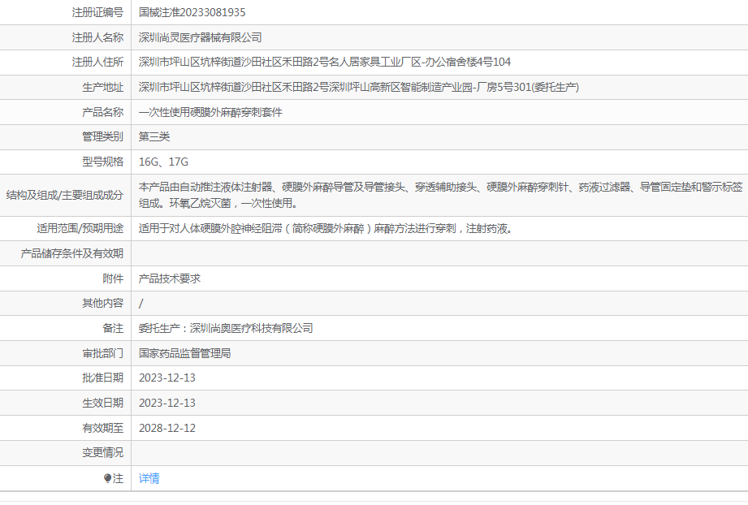
Task: Select attachment value 产品技术要求
Action: [170, 278]
